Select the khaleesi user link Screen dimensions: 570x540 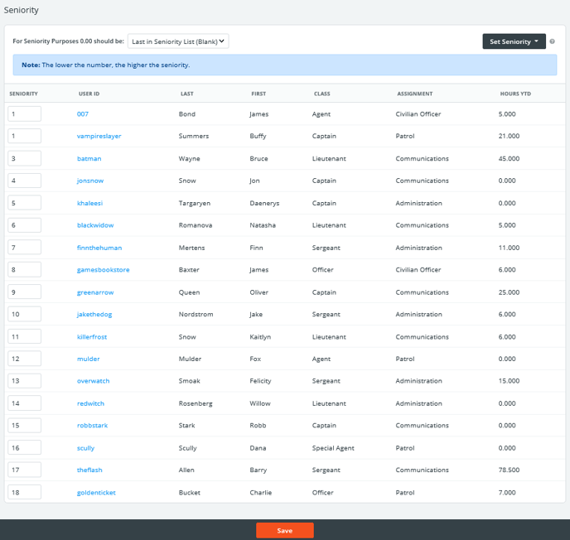tap(90, 203)
